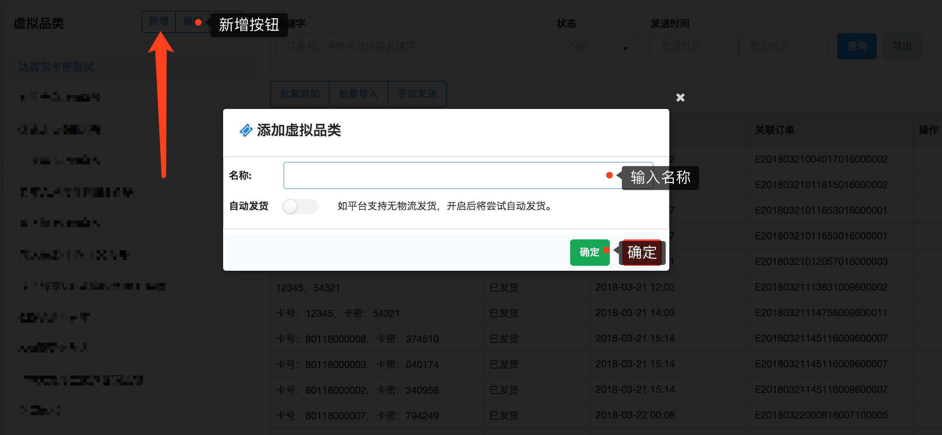The height and width of the screenshot is (435, 942).
Task: Click the 发送时间 start date field
Action: pos(694,46)
